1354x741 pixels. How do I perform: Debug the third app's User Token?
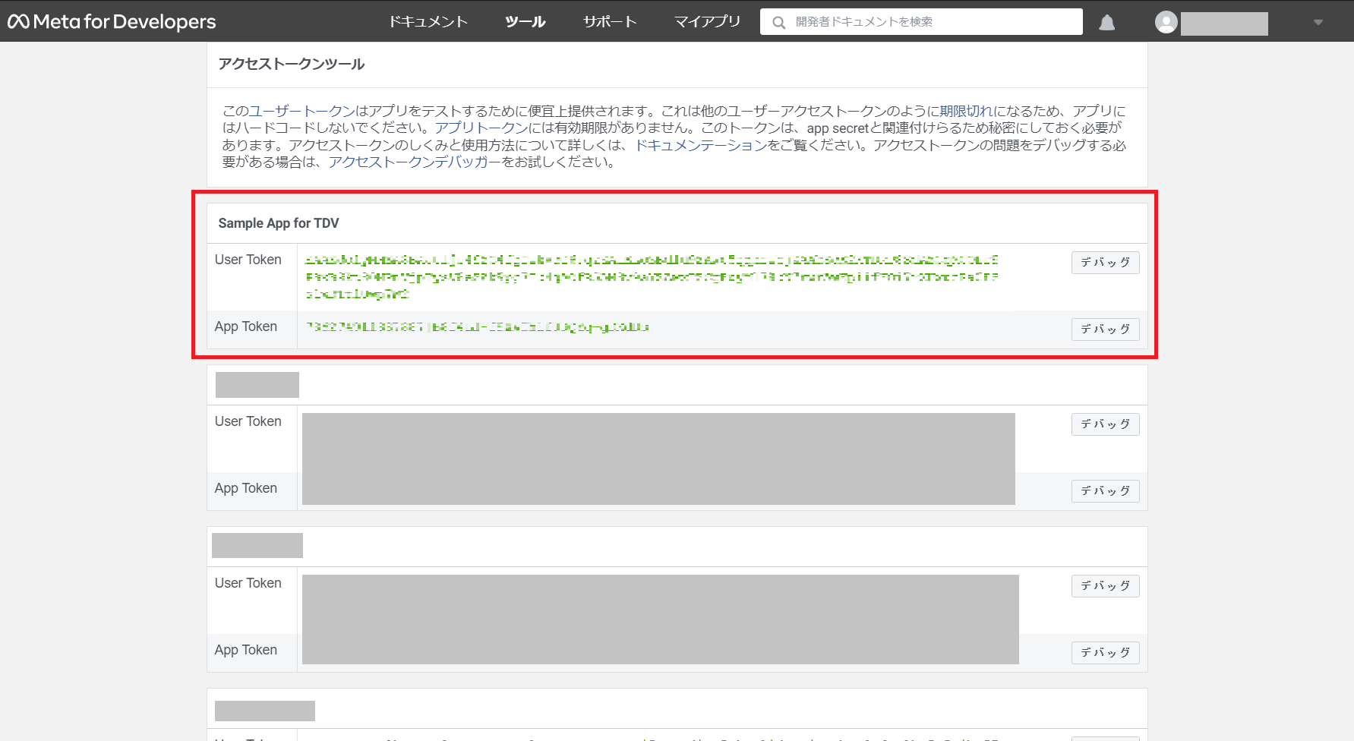click(x=1105, y=585)
